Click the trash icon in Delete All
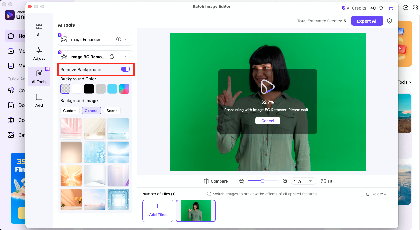This screenshot has width=420, height=230. click(x=368, y=194)
